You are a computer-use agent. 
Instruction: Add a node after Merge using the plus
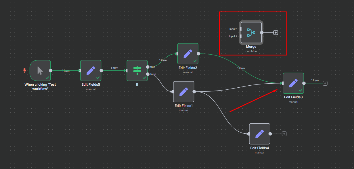coord(275,32)
